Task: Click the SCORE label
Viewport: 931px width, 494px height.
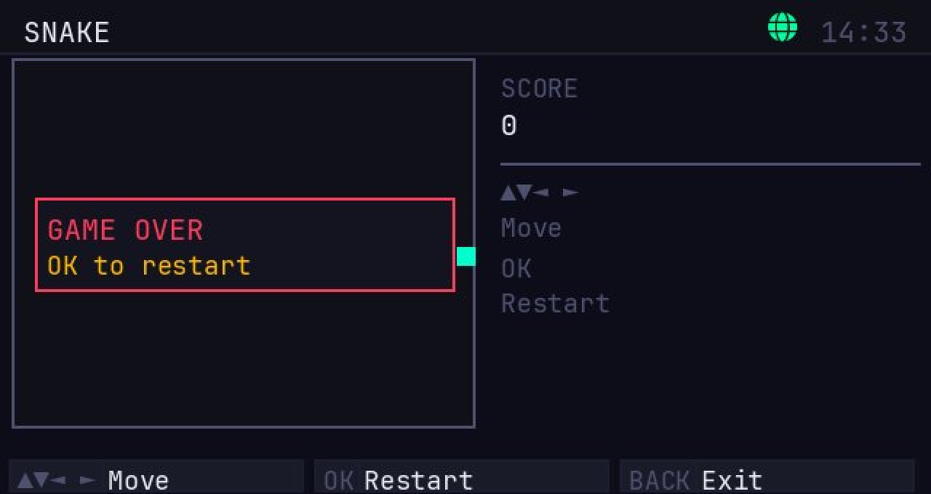Action: click(540, 89)
